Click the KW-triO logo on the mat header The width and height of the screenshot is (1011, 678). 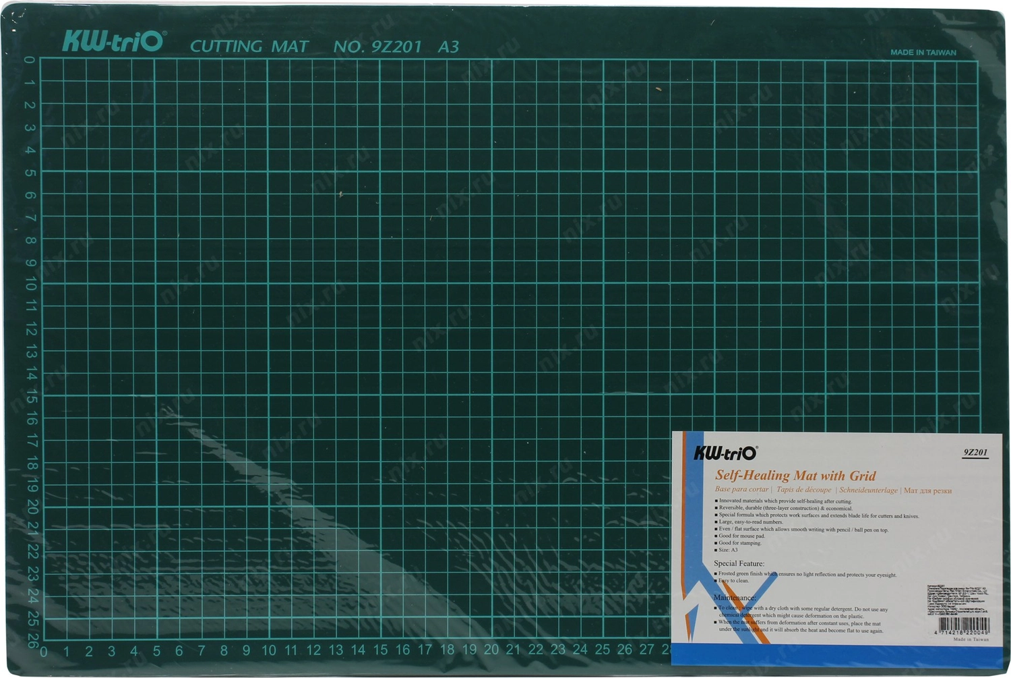pyautogui.click(x=113, y=42)
